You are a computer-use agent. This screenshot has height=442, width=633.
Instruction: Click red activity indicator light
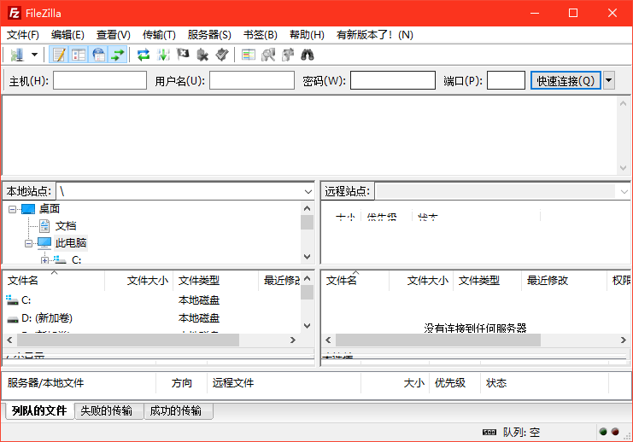pos(615,432)
